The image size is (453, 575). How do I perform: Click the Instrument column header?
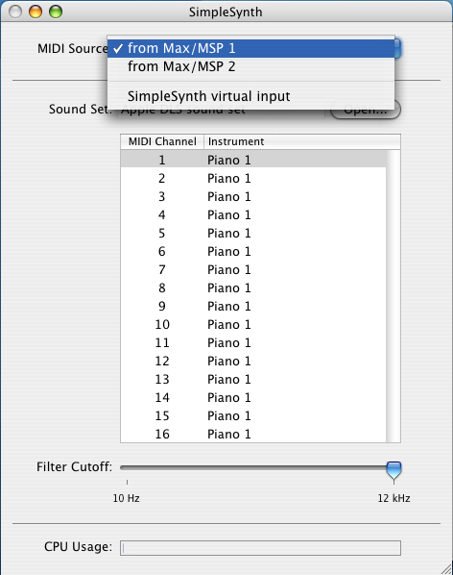tap(302, 141)
